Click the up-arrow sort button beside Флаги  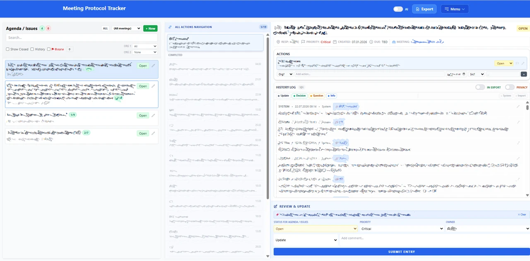pyautogui.click(x=70, y=49)
